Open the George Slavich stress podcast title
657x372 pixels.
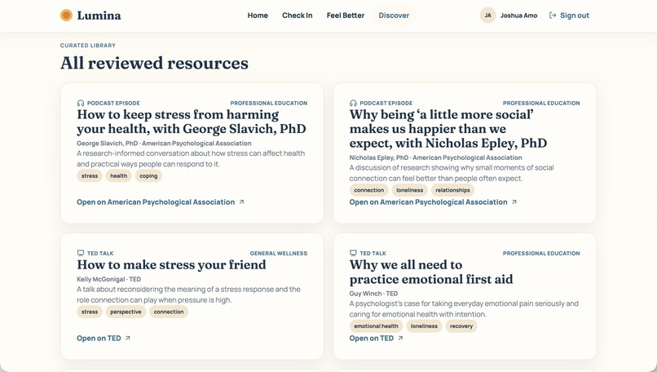(x=192, y=122)
